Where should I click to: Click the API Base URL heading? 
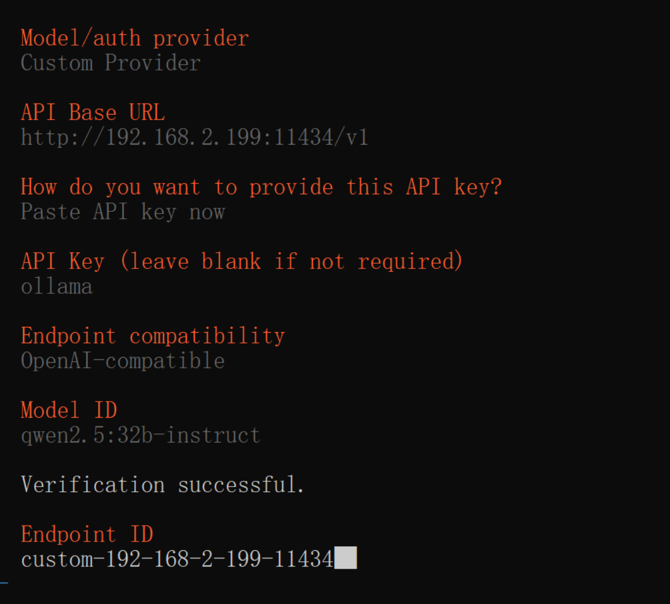(93, 112)
